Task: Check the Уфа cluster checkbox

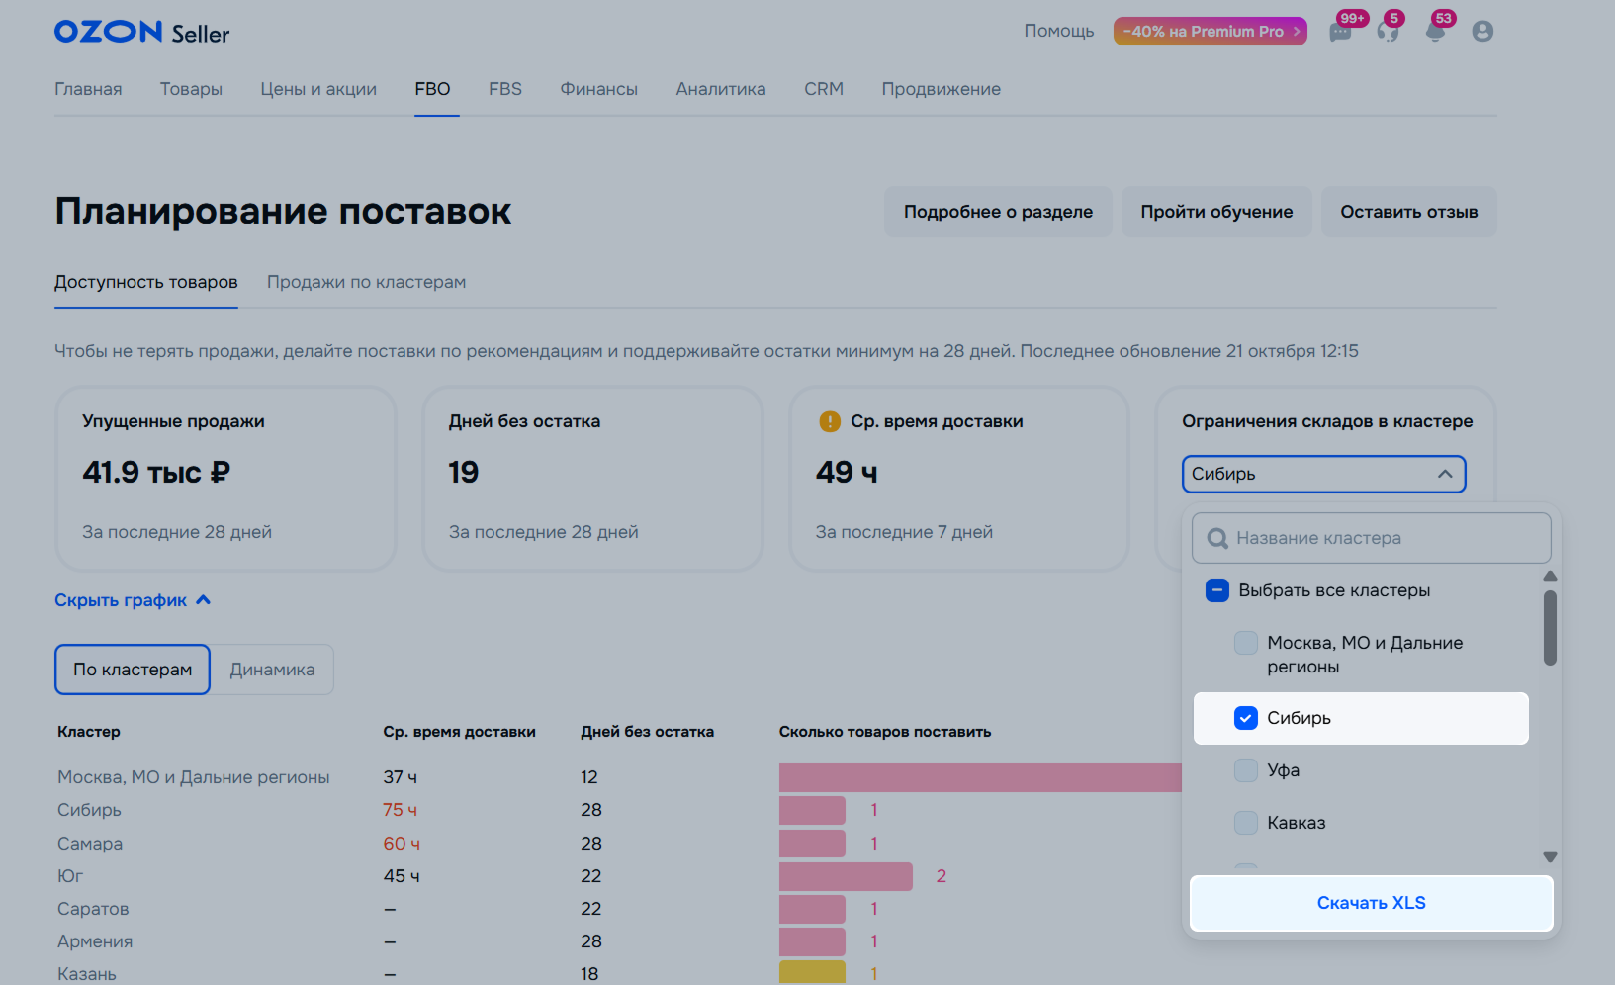Action: (1245, 770)
